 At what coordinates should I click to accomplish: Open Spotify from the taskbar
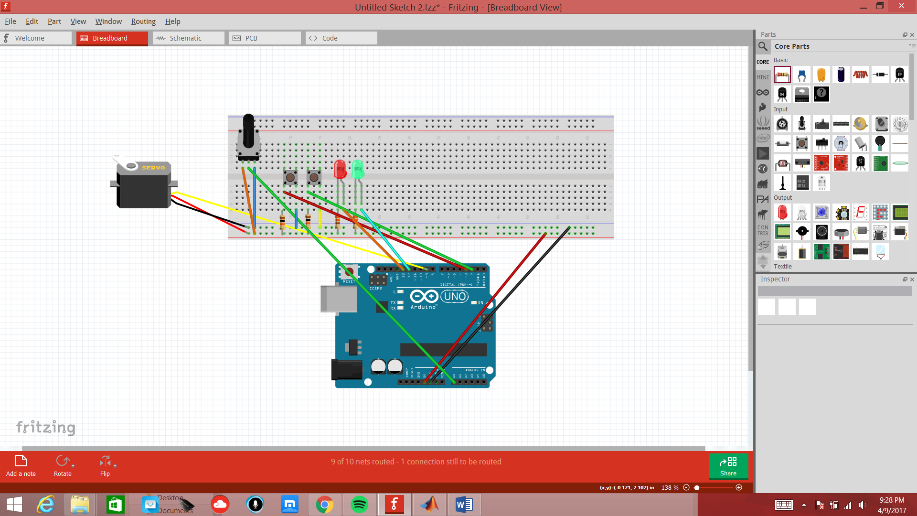click(360, 504)
